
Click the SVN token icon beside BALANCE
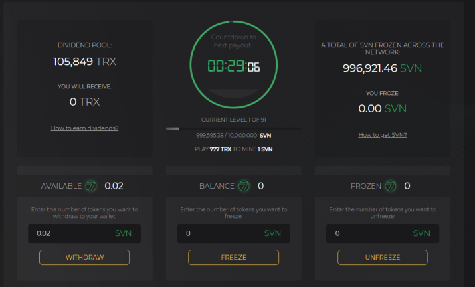tap(244, 186)
